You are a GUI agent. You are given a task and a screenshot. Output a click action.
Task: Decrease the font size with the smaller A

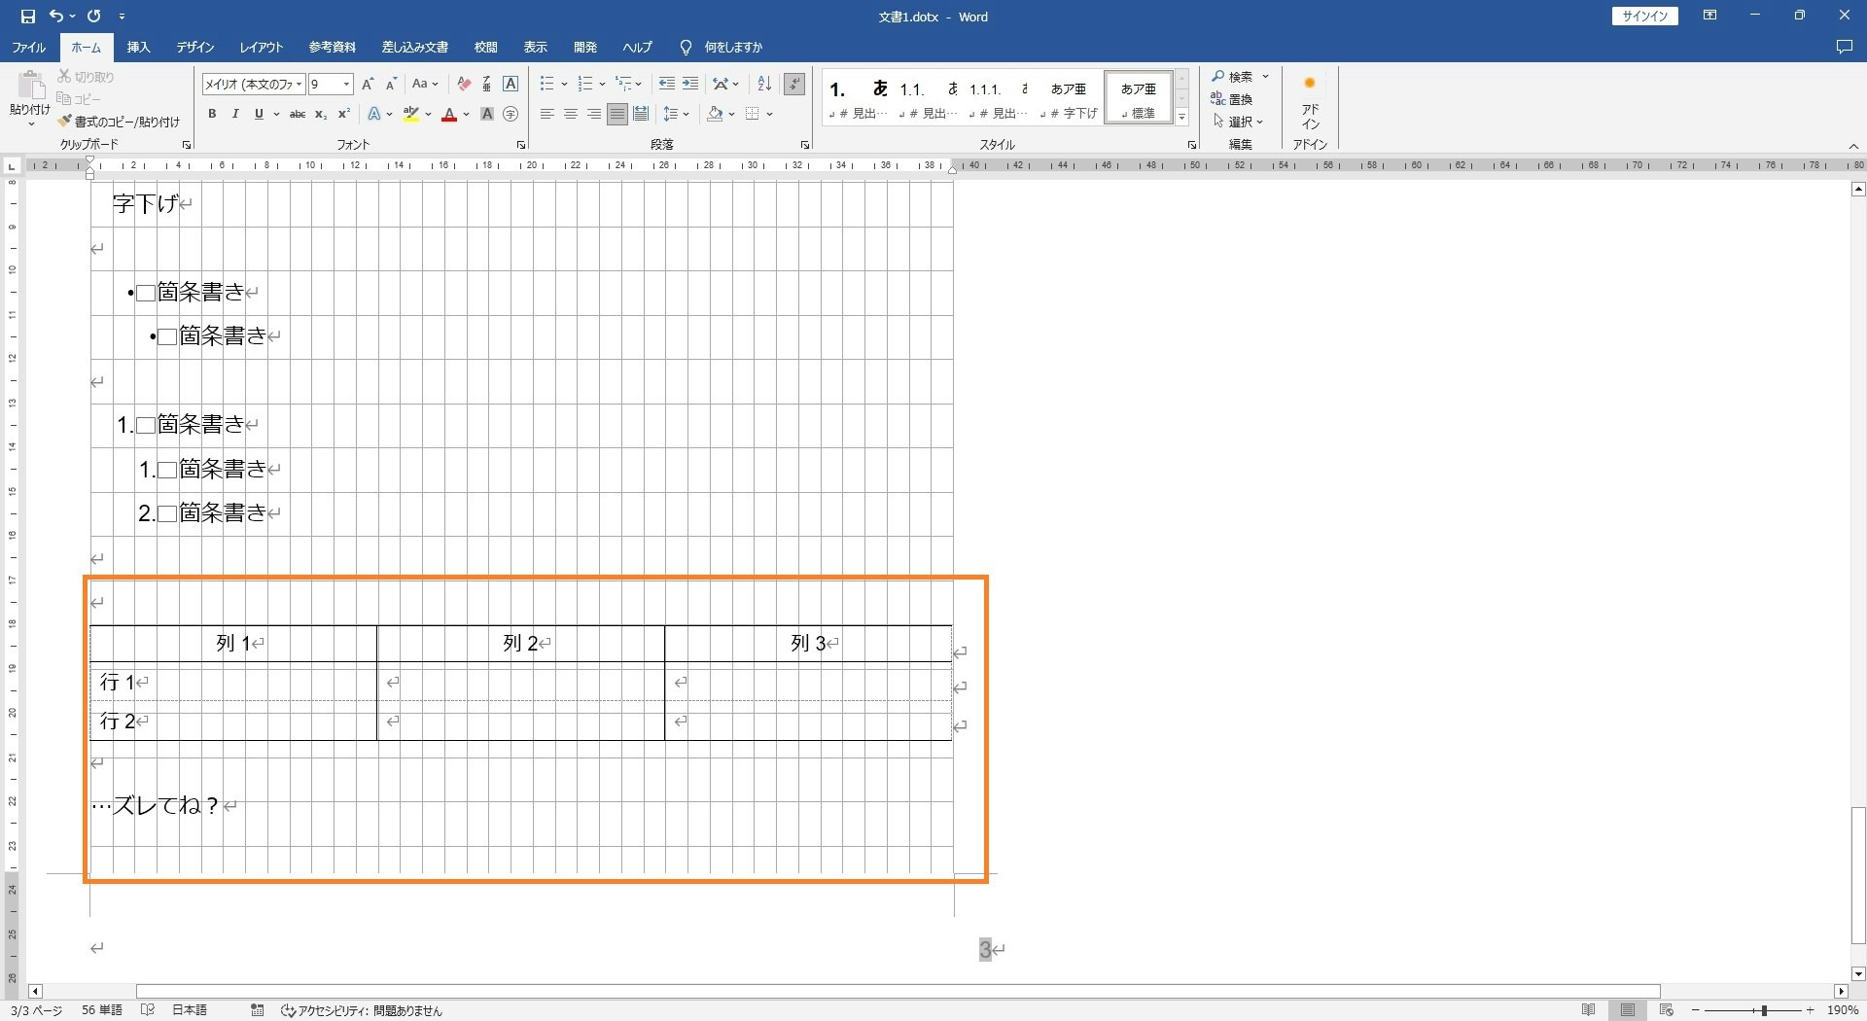[x=391, y=84]
